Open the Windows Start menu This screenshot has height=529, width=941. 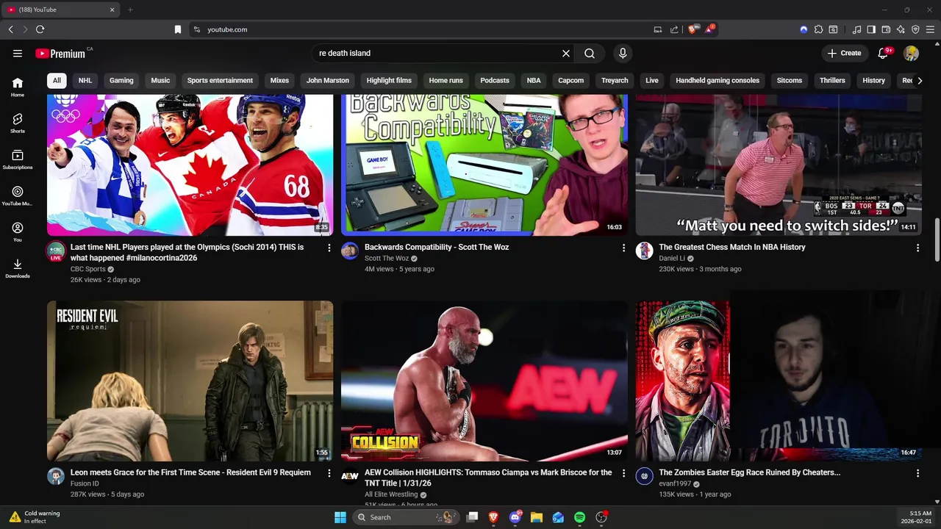point(340,517)
